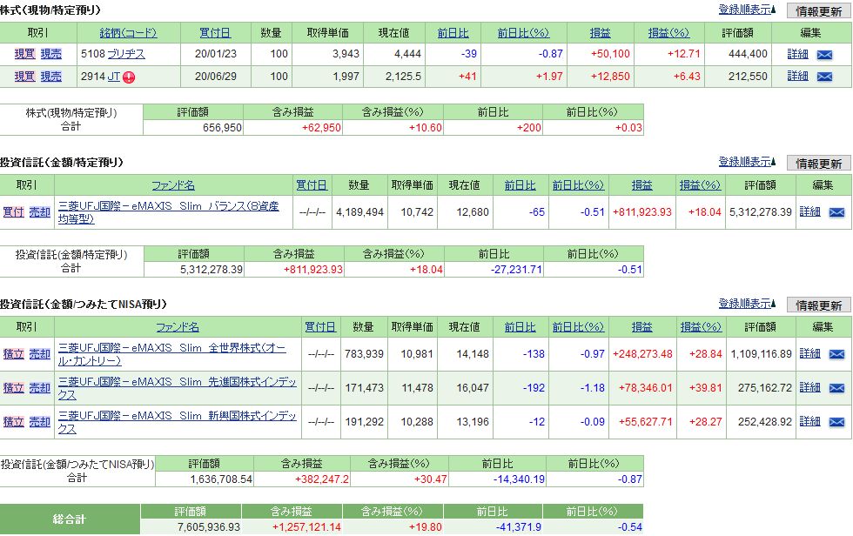Open 詳細 for 先進国株式インデックス fund
The height and width of the screenshot is (536, 853).
[809, 387]
